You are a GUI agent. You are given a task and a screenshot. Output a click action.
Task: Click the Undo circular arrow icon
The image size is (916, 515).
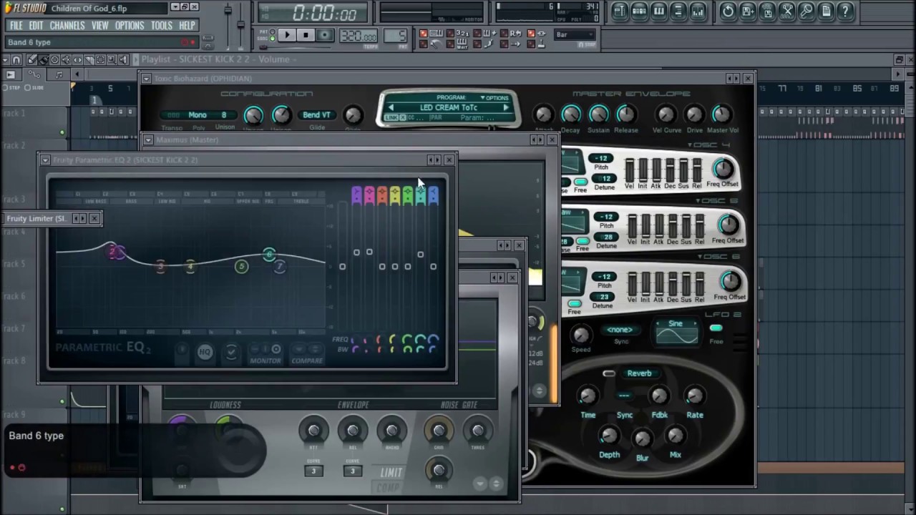728,11
